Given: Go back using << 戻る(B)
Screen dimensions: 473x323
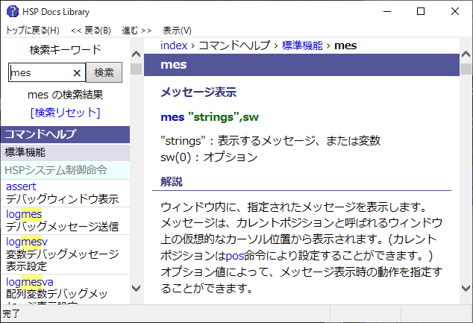Looking at the screenshot, I should click(91, 31).
